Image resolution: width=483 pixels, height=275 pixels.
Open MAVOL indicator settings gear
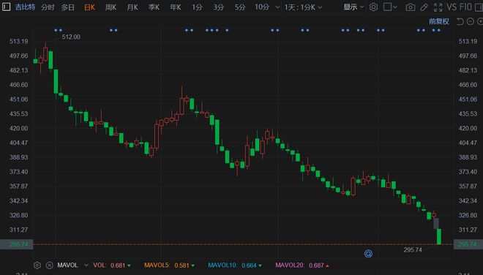(37, 265)
